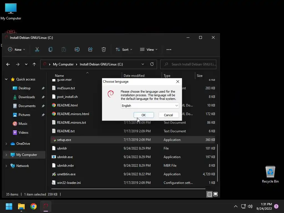Click the Debian installer taskbar icon
This screenshot has height=213, width=284.
pos(46,206)
